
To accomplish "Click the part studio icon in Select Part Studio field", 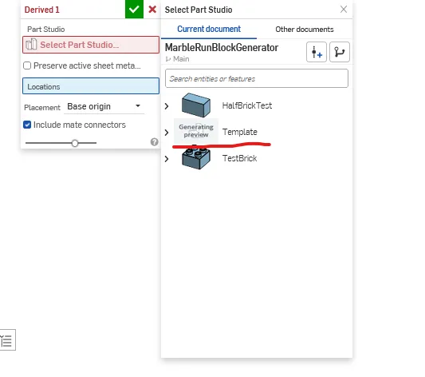I will [x=31, y=45].
